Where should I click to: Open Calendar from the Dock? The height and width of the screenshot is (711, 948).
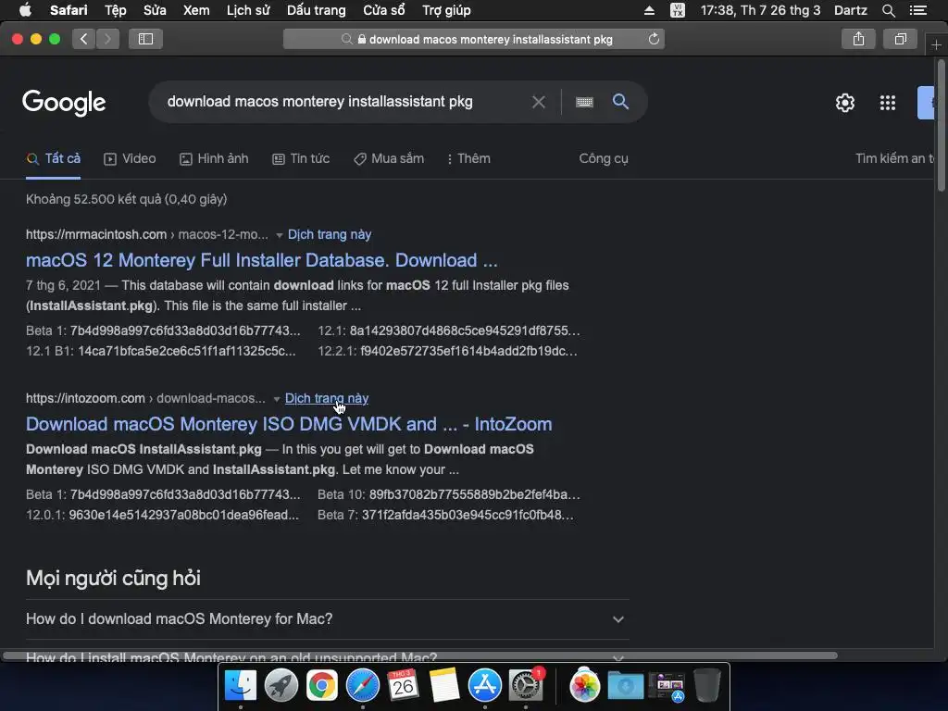[404, 685]
